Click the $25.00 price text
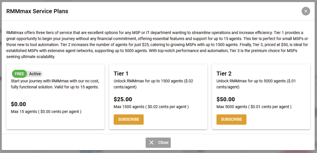The width and height of the screenshot is (317, 153). [123, 99]
